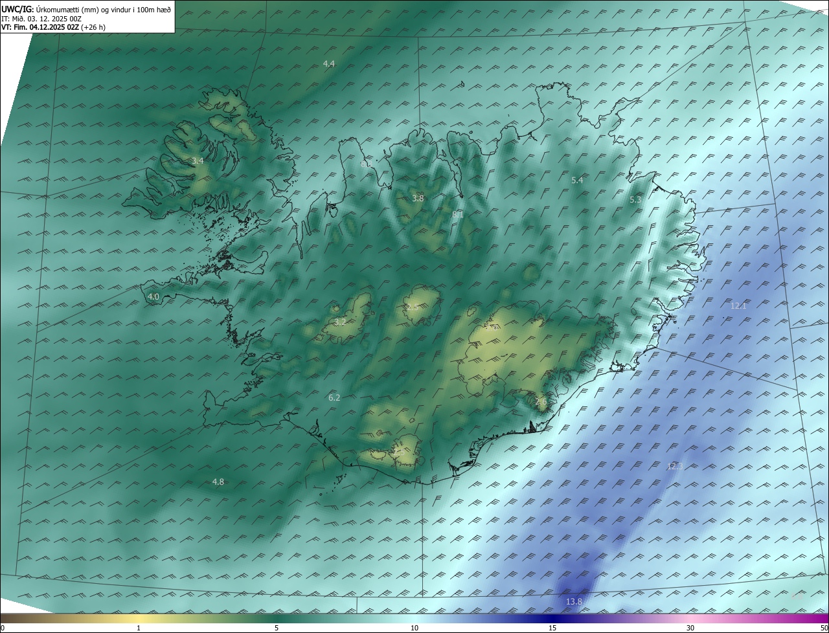This screenshot has height=633, width=829.
Task: Click the 5.4 value in northeast Iceland
Action: click(x=577, y=180)
